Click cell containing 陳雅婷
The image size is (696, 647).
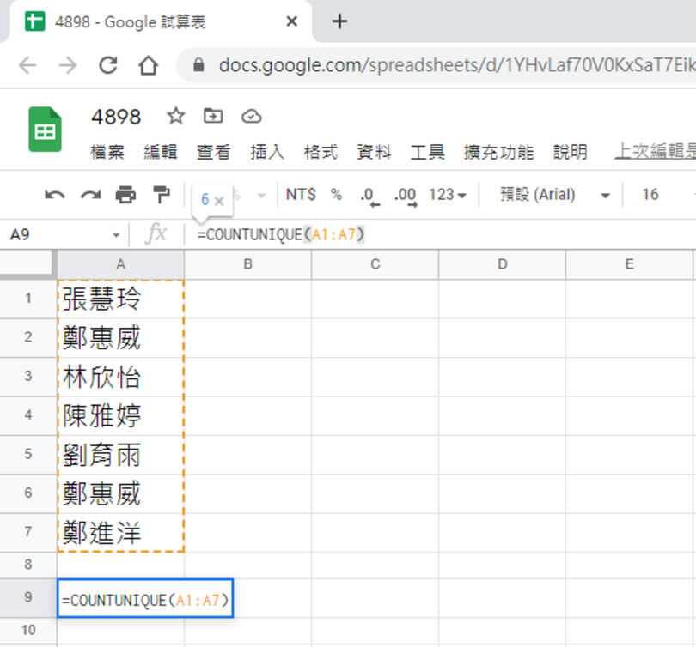point(121,415)
